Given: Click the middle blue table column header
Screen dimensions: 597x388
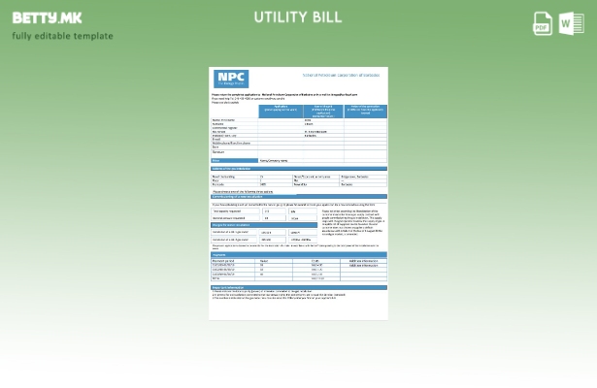Looking at the screenshot, I should pyautogui.click(x=322, y=111).
